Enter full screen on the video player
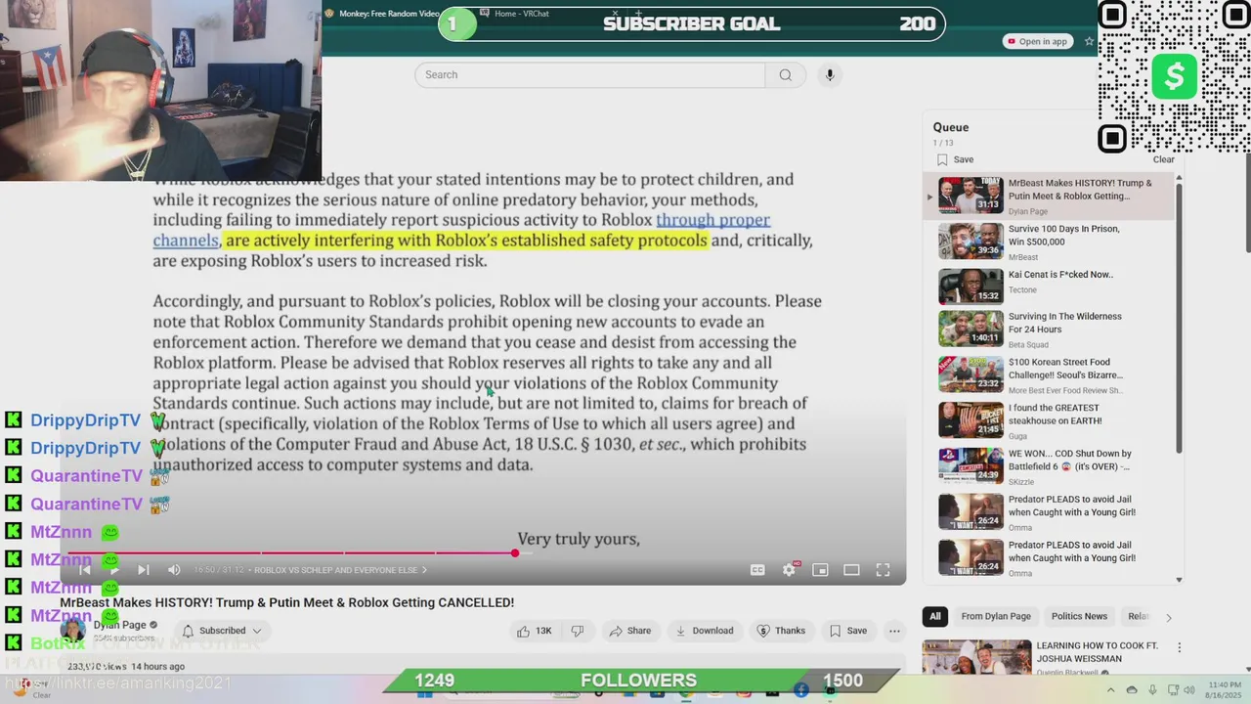1251x704 pixels. pyautogui.click(x=883, y=570)
